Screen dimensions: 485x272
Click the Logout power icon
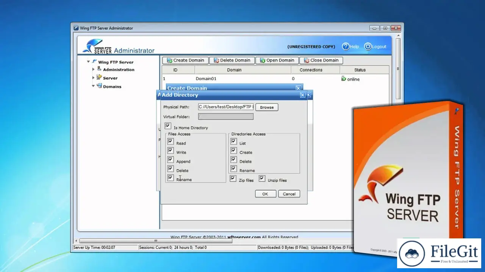[x=368, y=46]
